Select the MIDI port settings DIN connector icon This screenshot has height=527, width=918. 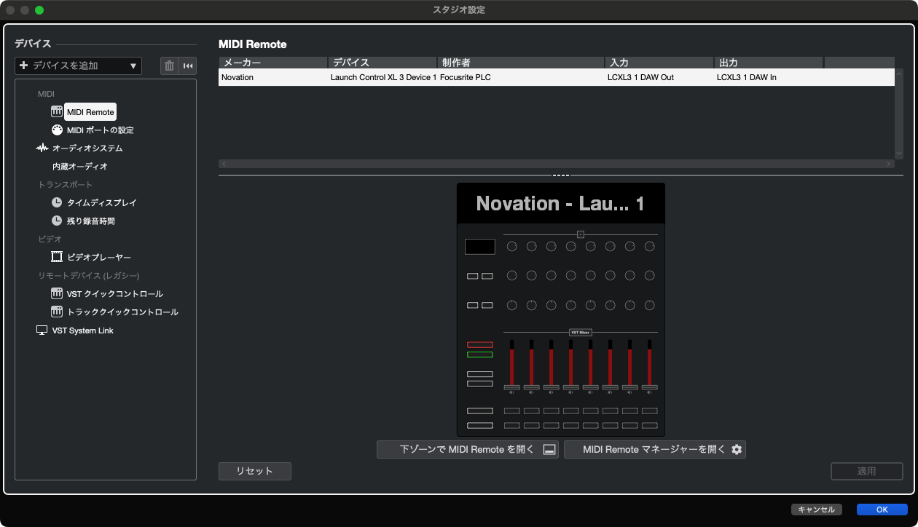(57, 130)
